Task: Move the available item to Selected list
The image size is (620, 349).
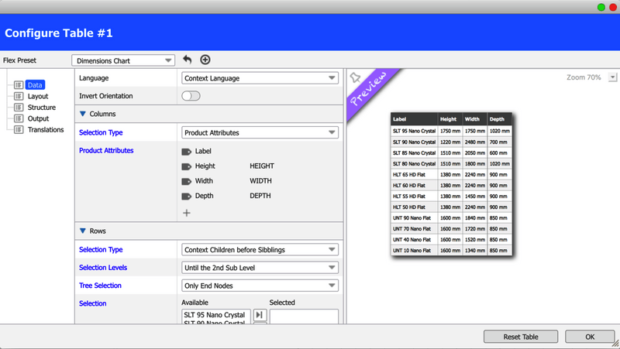Action: (x=260, y=315)
